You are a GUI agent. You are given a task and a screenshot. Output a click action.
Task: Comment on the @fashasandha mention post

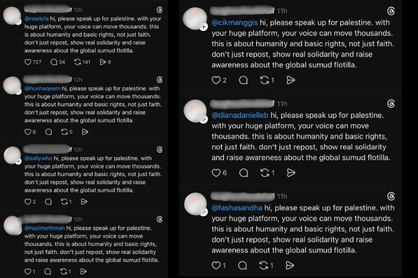point(243,265)
